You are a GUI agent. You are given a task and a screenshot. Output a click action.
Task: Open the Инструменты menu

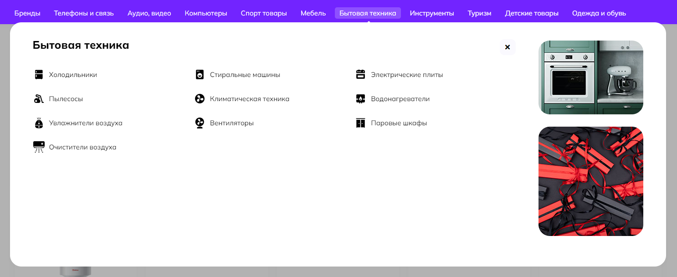[432, 13]
